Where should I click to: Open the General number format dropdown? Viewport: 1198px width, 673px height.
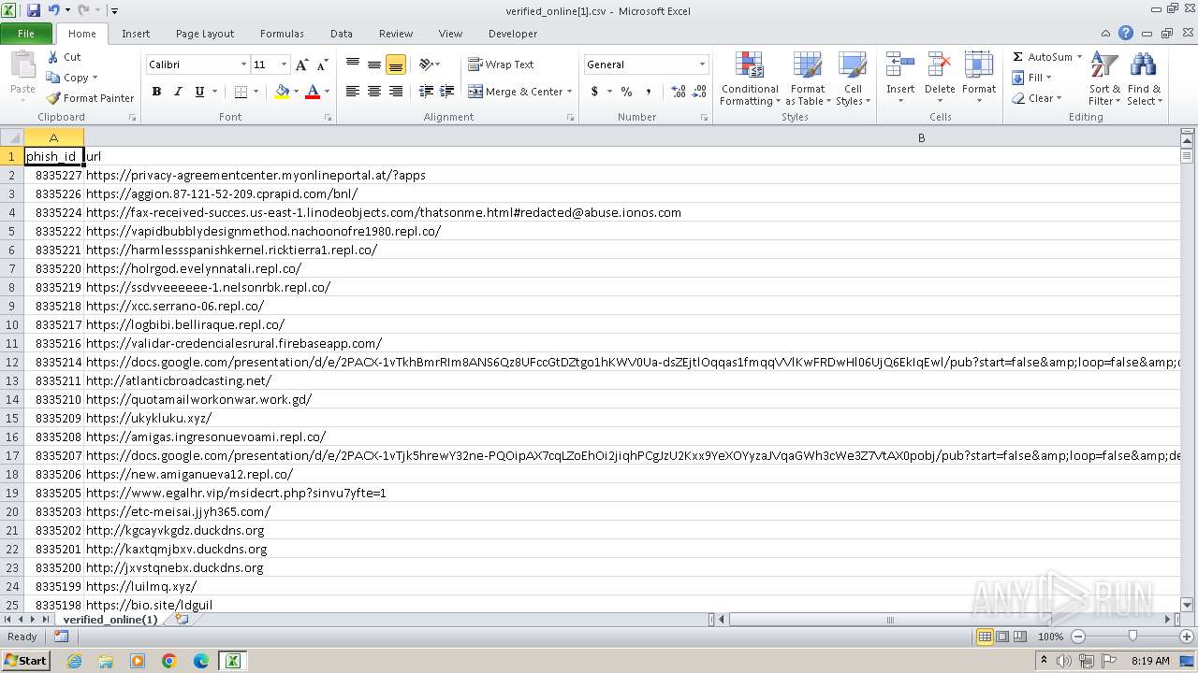point(702,64)
